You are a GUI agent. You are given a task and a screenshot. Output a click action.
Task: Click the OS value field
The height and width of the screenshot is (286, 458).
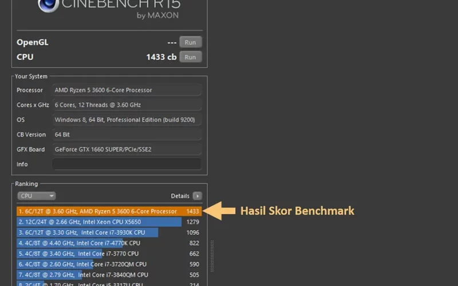(x=127, y=120)
